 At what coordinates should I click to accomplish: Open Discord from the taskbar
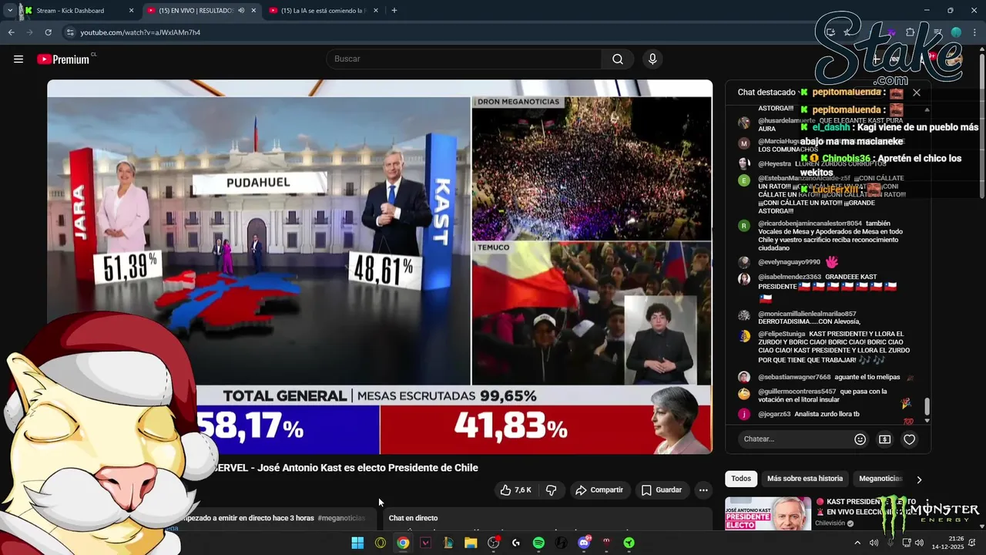point(584,543)
